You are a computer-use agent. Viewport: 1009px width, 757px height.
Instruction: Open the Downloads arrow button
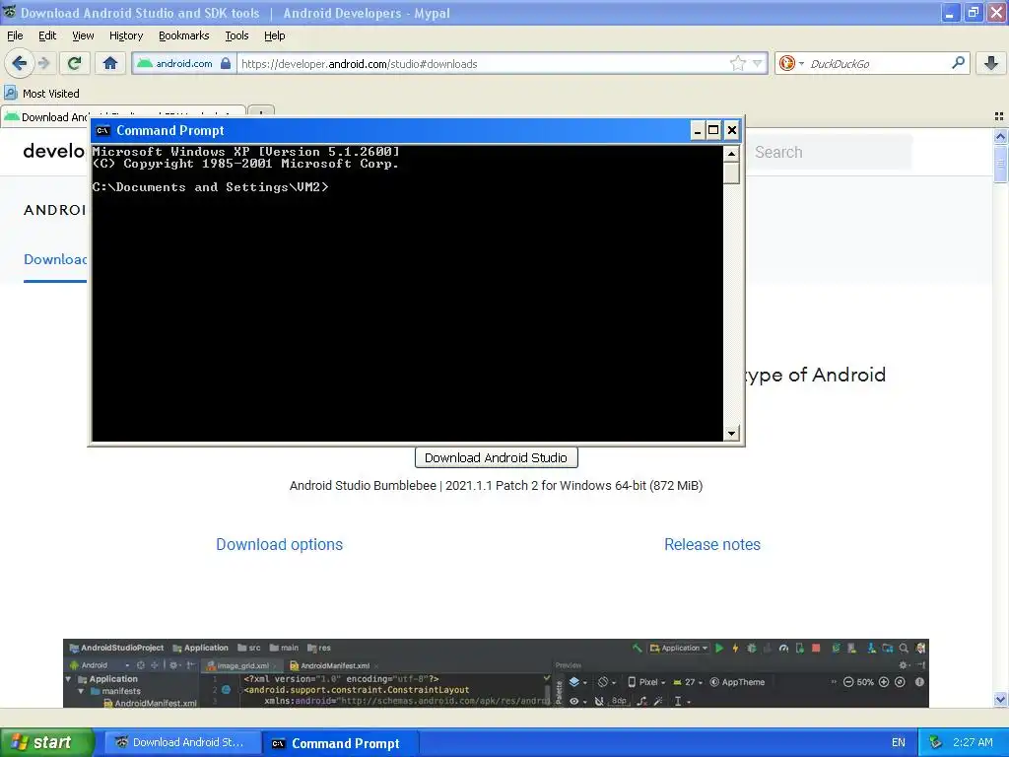tap(991, 63)
